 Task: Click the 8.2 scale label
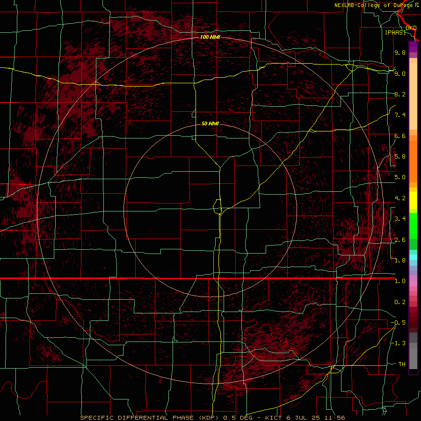[400, 94]
